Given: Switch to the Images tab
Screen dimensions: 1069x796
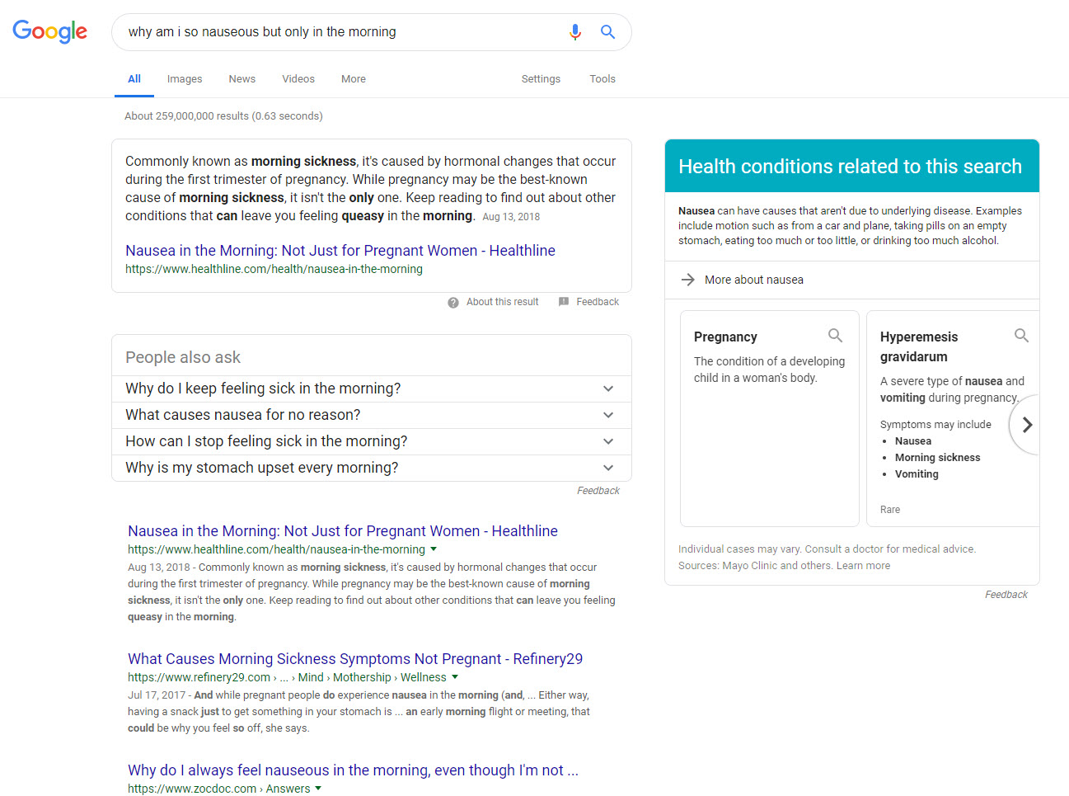Looking at the screenshot, I should tap(184, 79).
